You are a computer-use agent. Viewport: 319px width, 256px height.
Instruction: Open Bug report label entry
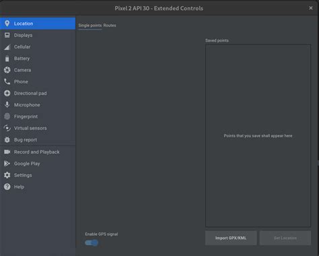point(26,140)
